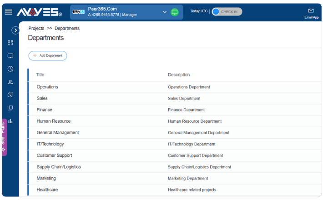Screen dimensions: 323x200
Task: Click the green monitor status icon
Action: (175, 12)
